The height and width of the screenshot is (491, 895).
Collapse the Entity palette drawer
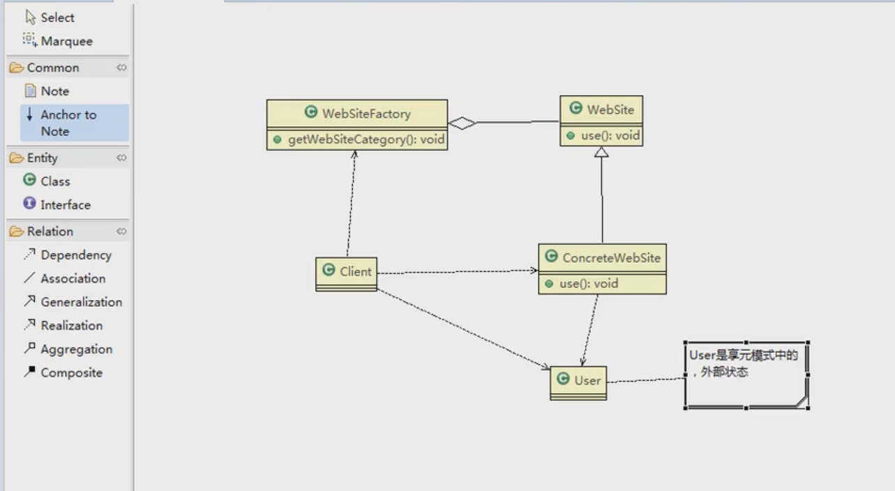pyautogui.click(x=121, y=158)
